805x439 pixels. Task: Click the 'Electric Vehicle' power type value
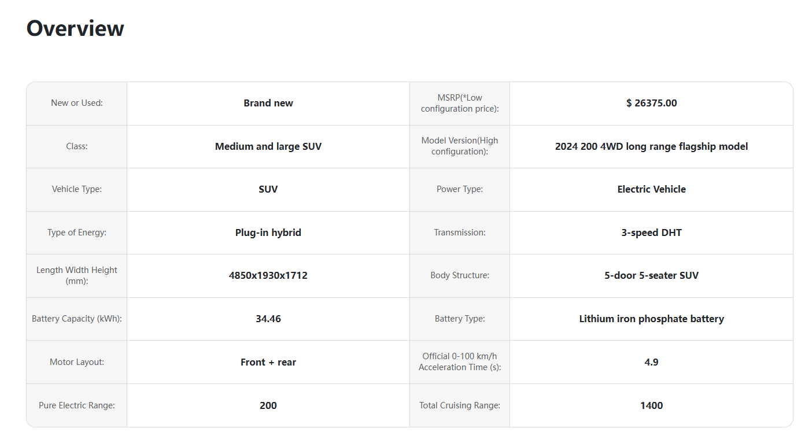pyautogui.click(x=651, y=189)
